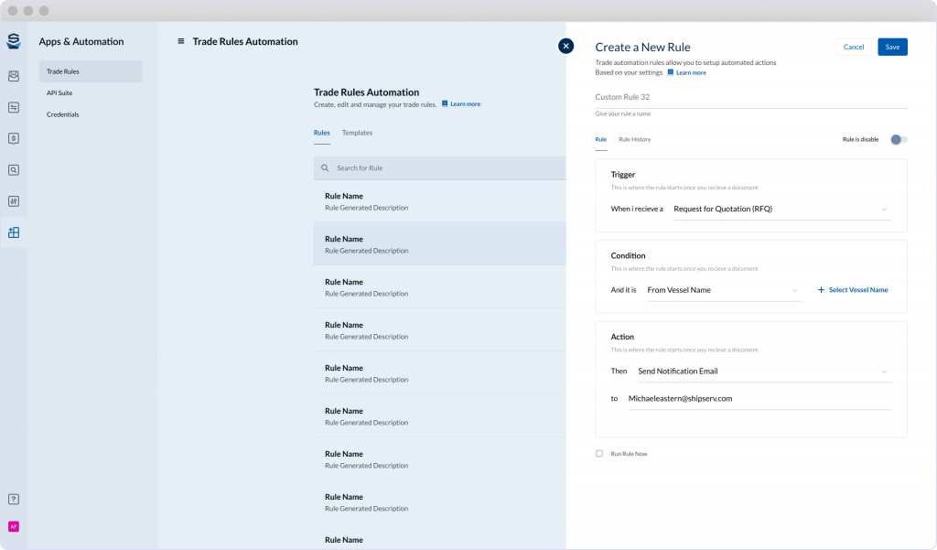Switch to the Rule History tab
937x550 pixels.
point(634,139)
